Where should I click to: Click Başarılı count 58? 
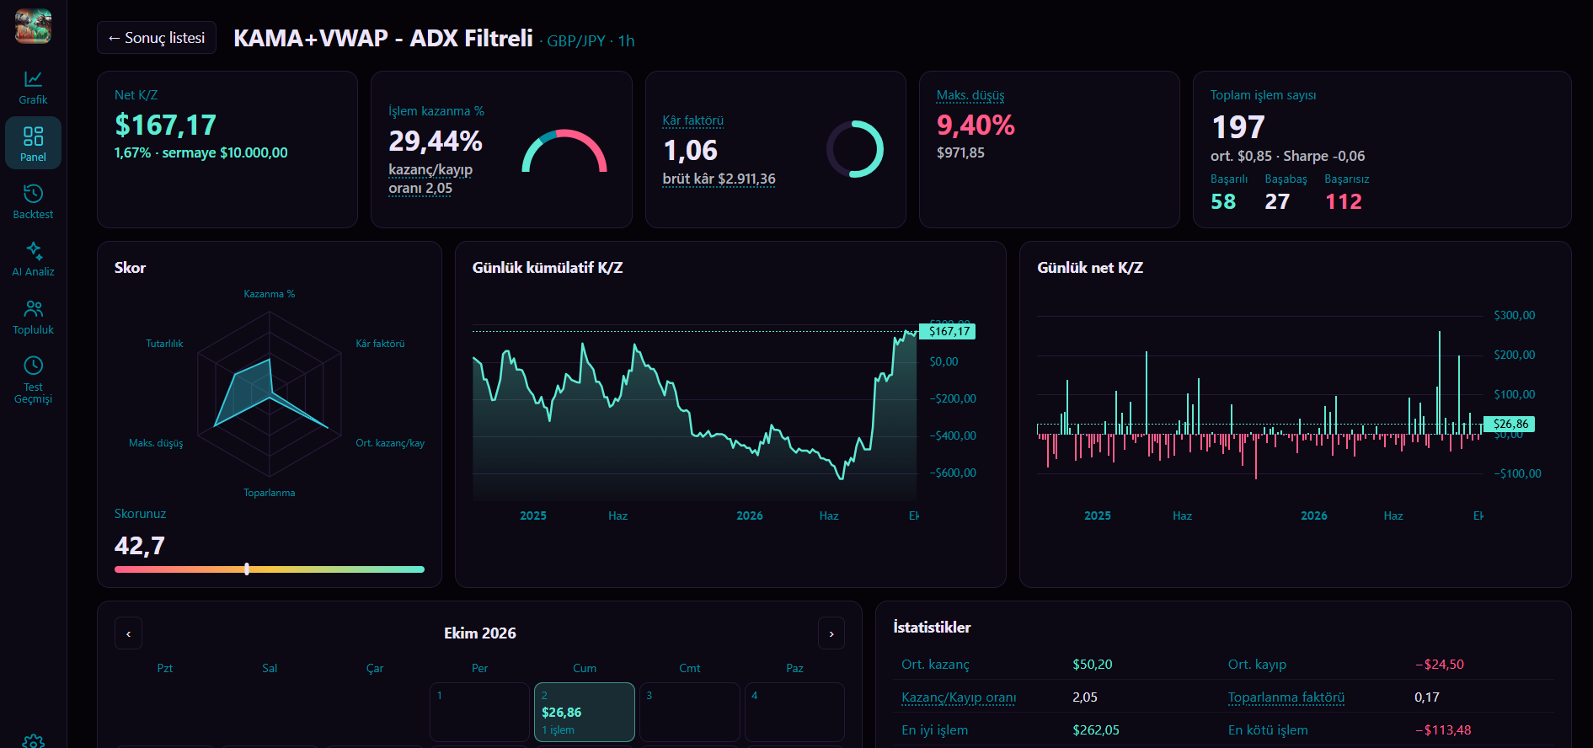click(x=1223, y=201)
